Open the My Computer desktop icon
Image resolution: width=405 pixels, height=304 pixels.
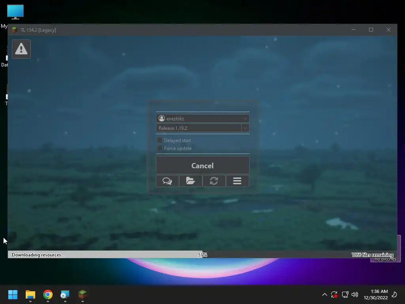tap(15, 12)
